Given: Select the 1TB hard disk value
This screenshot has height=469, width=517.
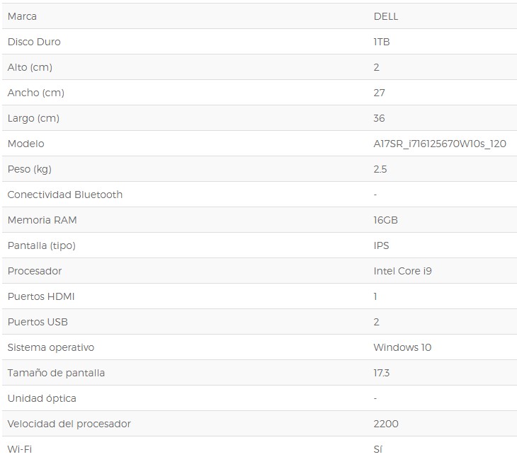Looking at the screenshot, I should [382, 42].
